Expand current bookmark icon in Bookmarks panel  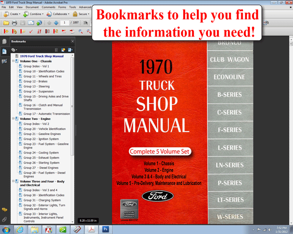(70, 50)
